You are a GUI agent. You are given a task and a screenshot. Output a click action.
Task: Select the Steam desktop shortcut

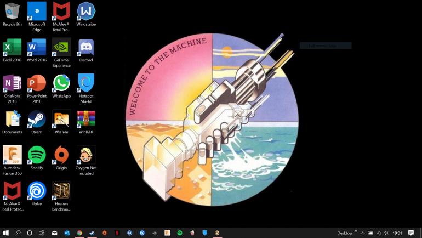tap(37, 122)
